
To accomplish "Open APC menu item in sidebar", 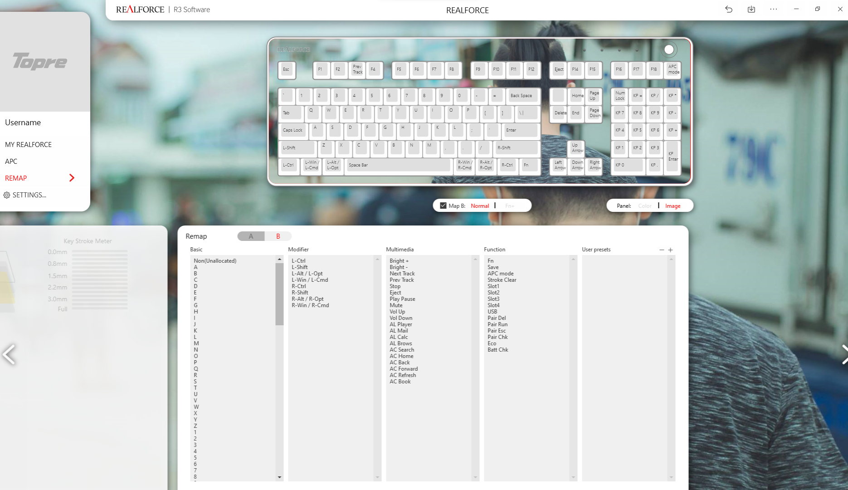I will (x=11, y=162).
